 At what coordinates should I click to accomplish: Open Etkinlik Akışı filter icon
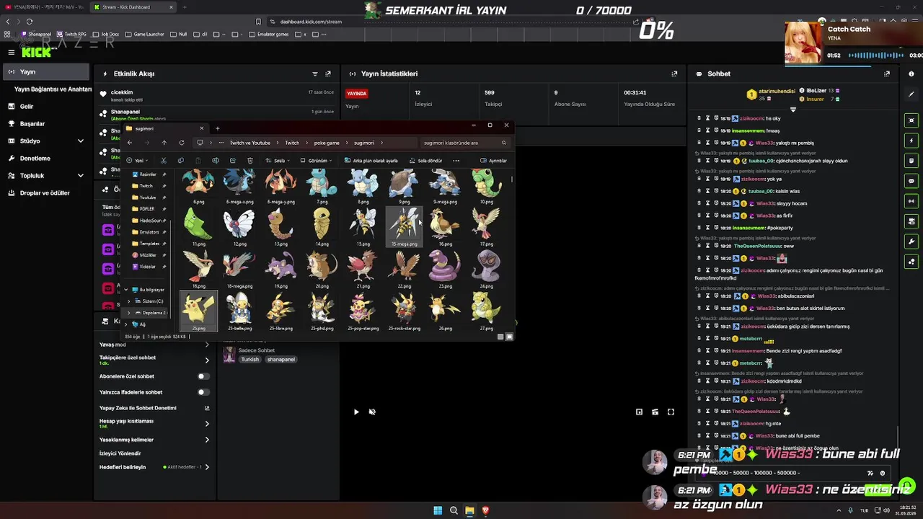(x=315, y=74)
